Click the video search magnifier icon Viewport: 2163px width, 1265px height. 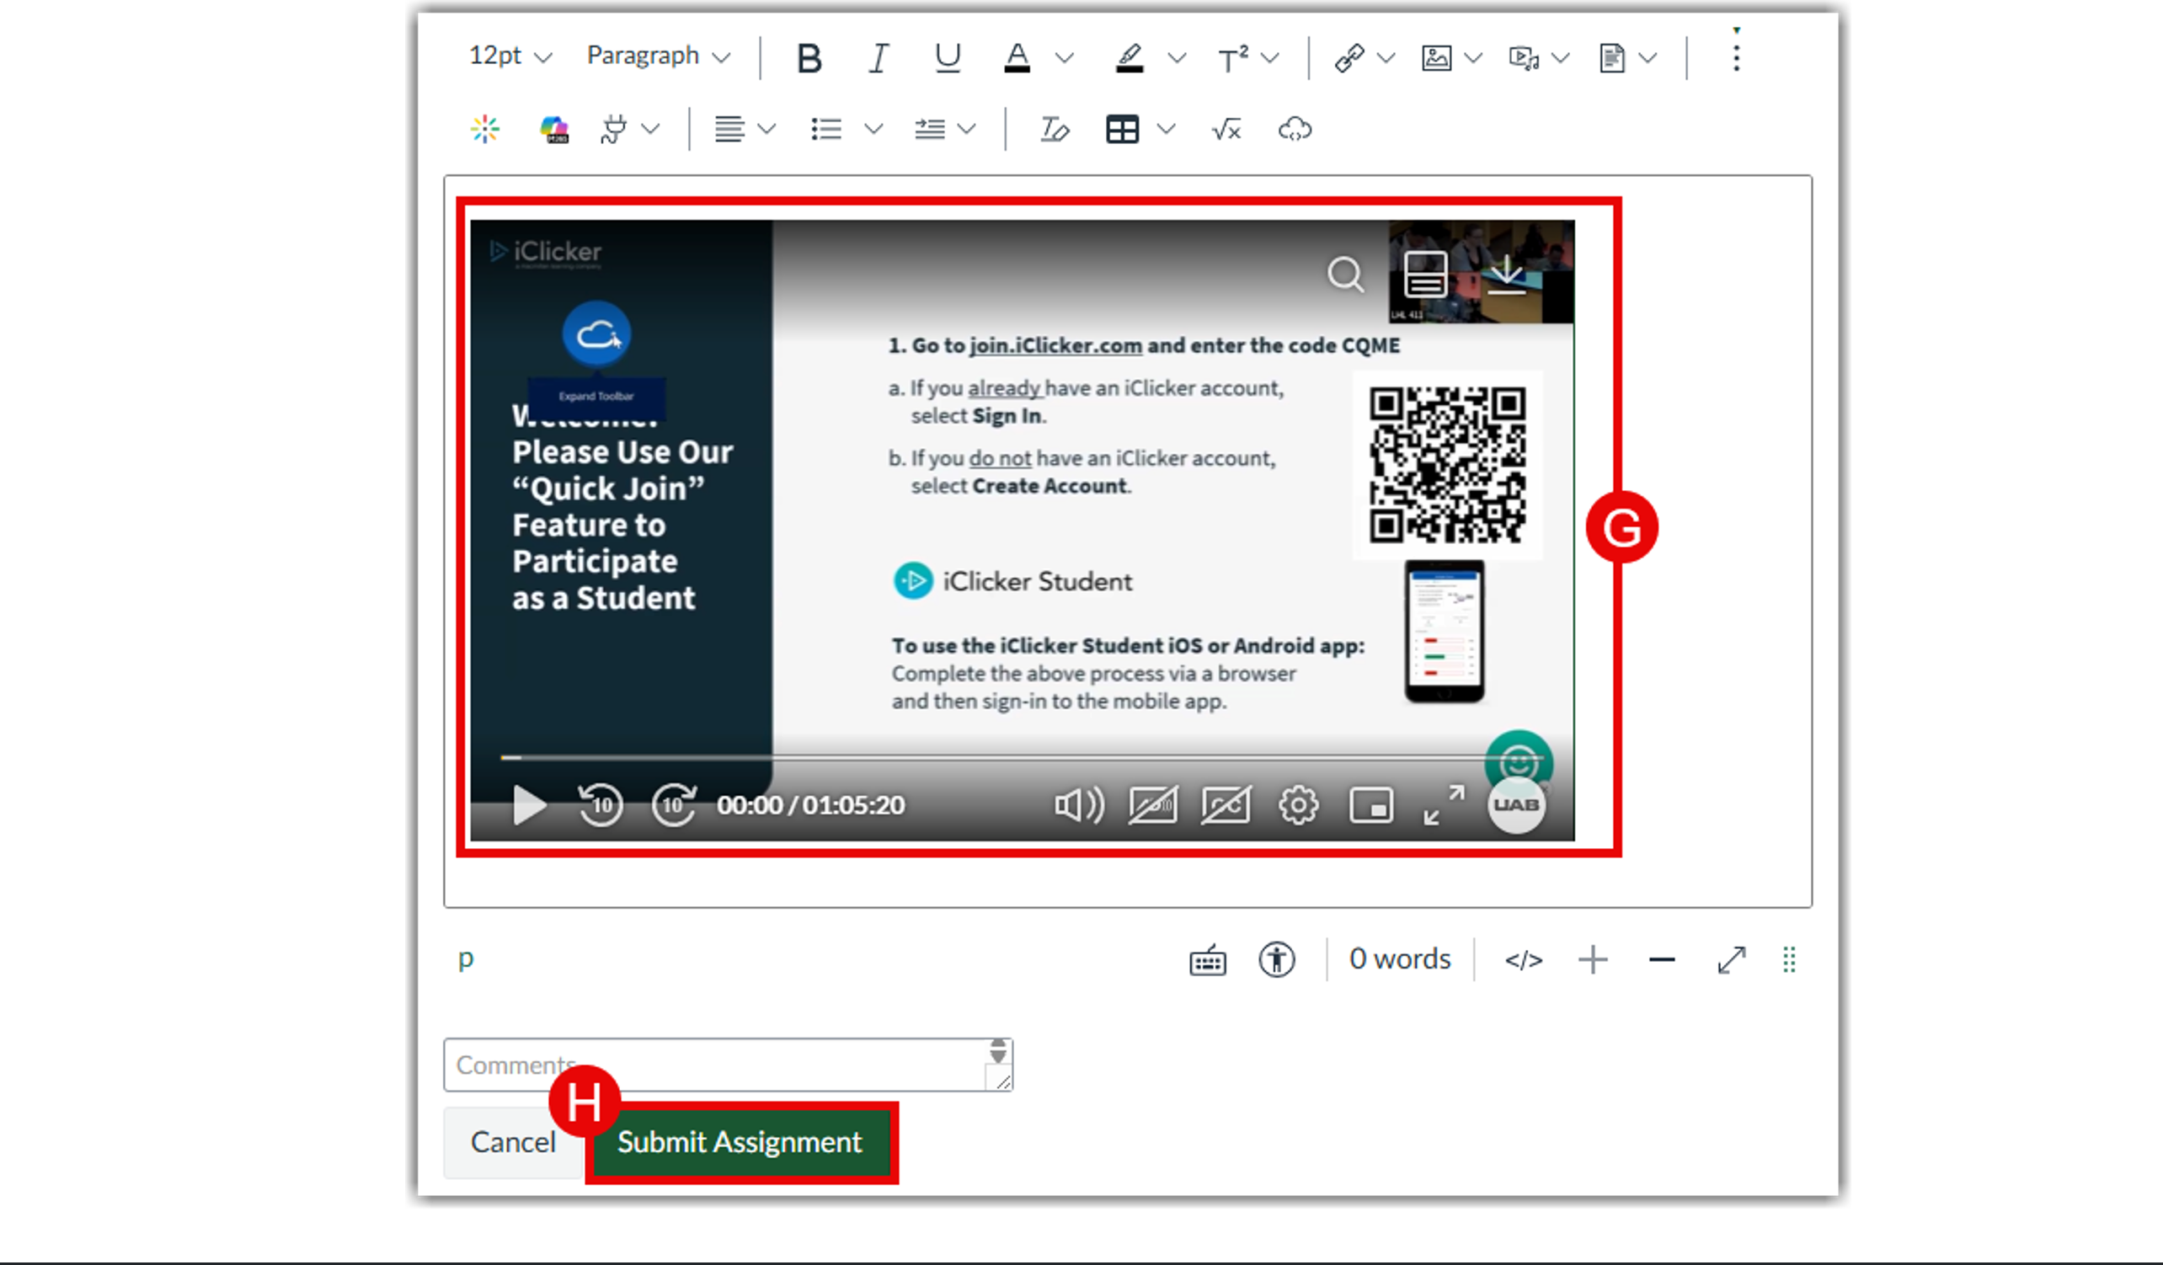coord(1345,275)
